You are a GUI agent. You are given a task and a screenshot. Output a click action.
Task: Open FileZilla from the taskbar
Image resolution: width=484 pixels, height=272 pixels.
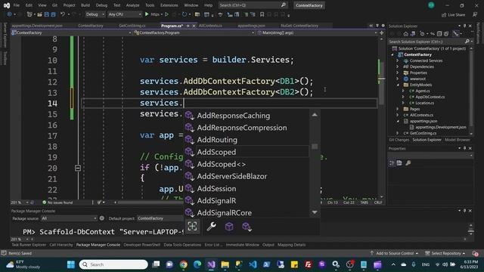point(308,264)
